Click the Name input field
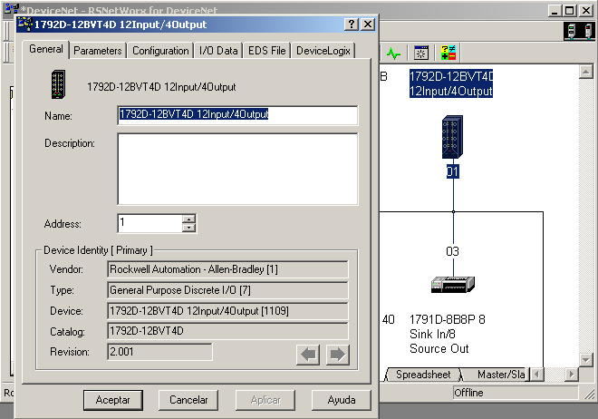 click(237, 115)
